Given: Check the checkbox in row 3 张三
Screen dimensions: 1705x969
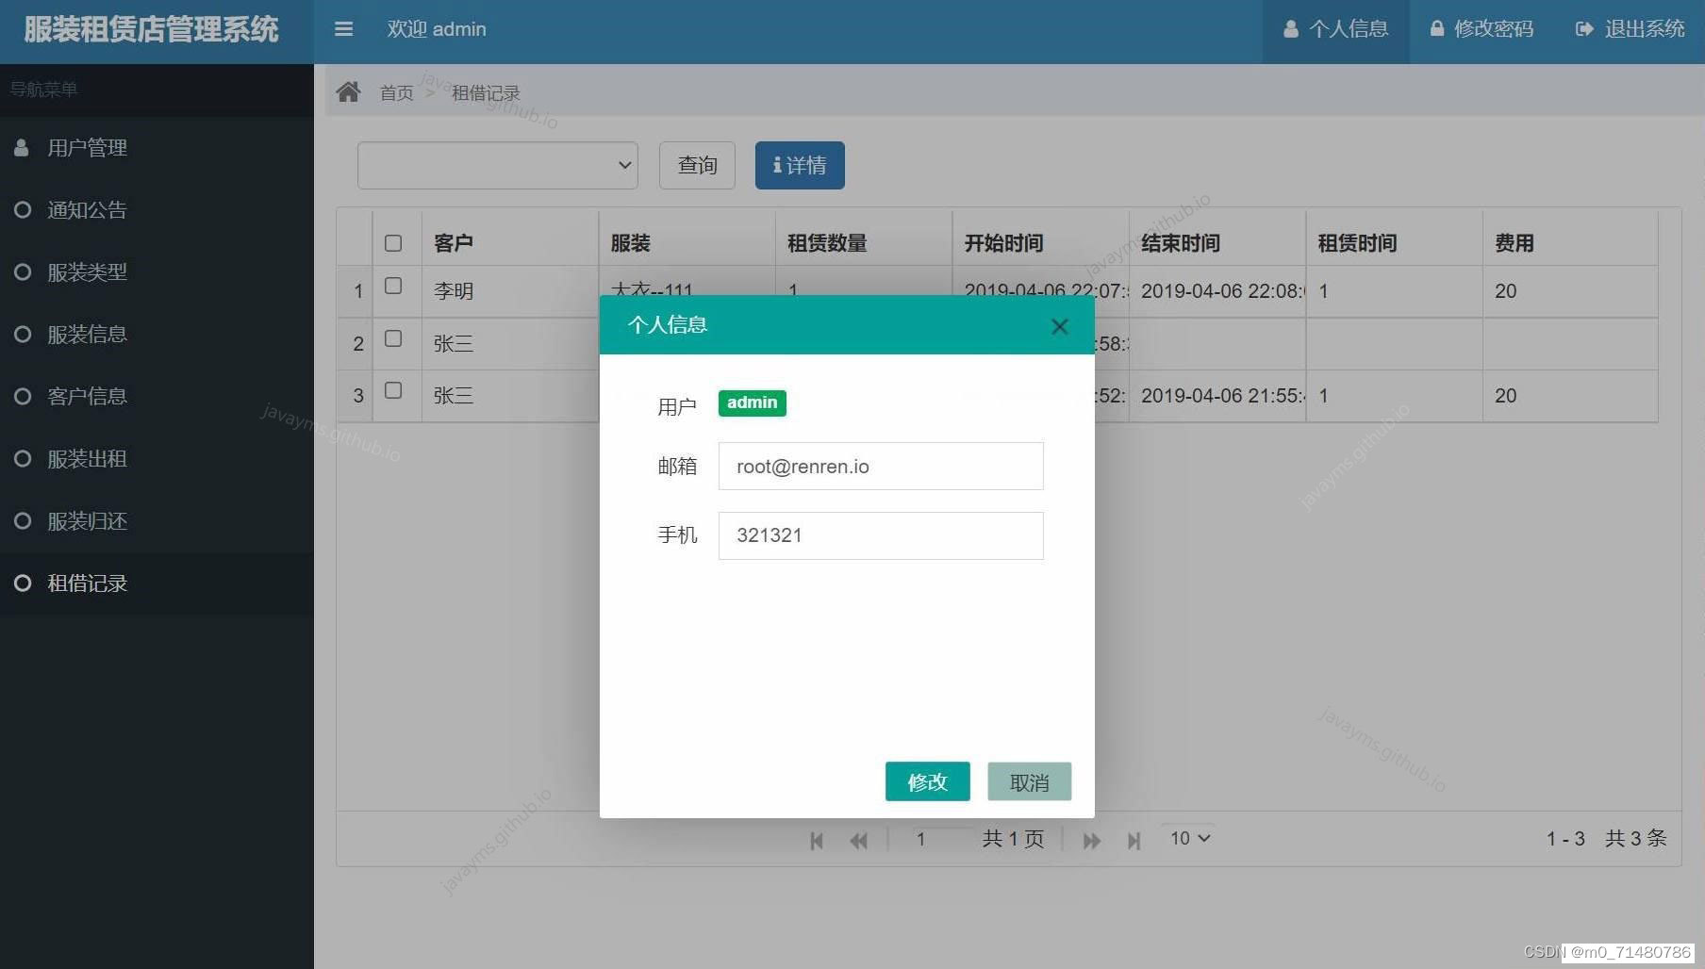Looking at the screenshot, I should (x=393, y=390).
